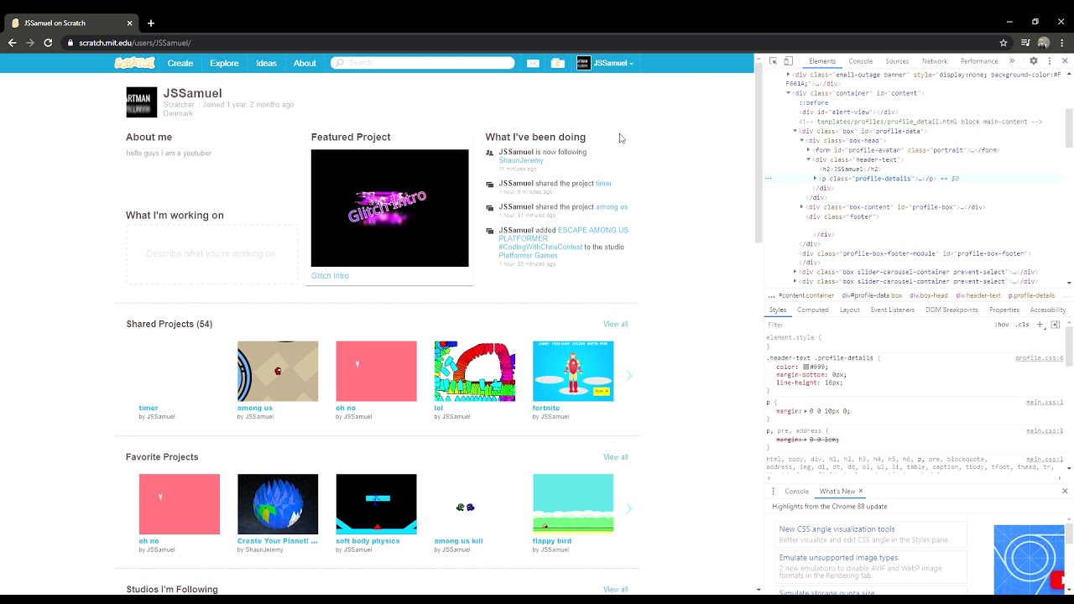Toggle :hov element state panel
This screenshot has width=1074, height=604.
[1002, 325]
